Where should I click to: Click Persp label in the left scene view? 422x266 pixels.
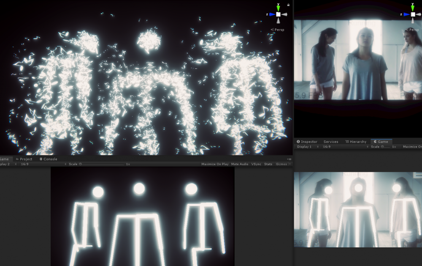(x=279, y=30)
